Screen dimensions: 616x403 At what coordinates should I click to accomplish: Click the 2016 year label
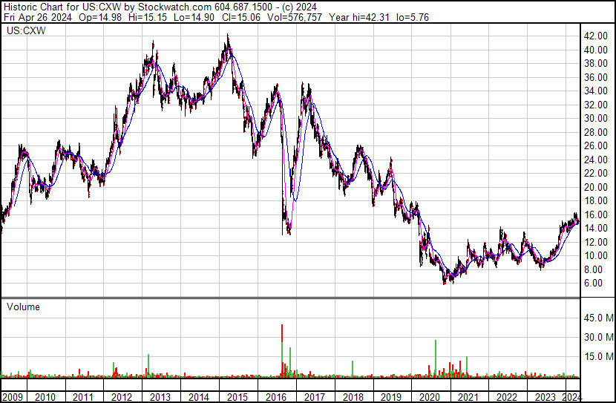coord(276,397)
